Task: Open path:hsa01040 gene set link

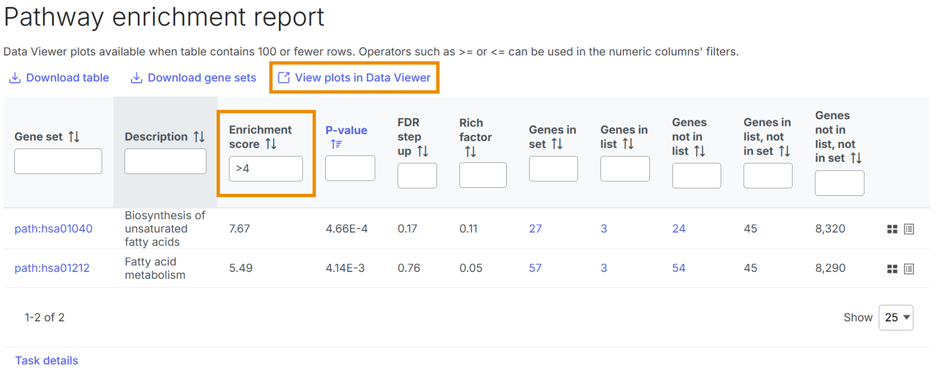Action: 53,229
